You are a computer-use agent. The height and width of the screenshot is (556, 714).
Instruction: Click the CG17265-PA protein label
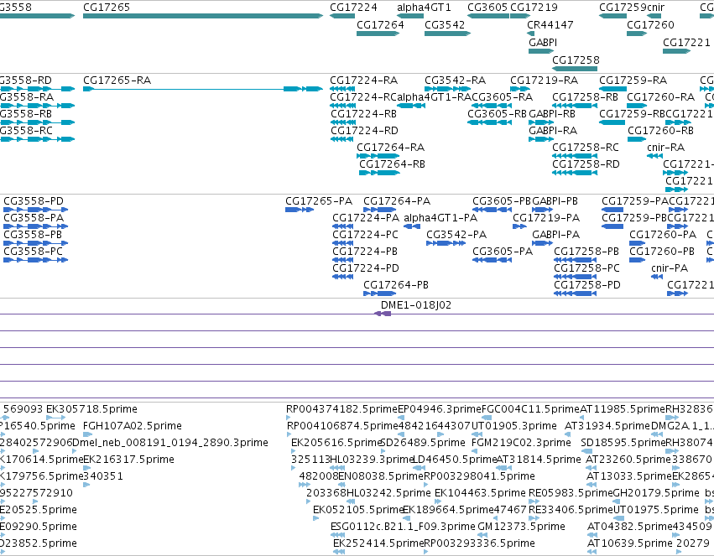click(x=319, y=201)
